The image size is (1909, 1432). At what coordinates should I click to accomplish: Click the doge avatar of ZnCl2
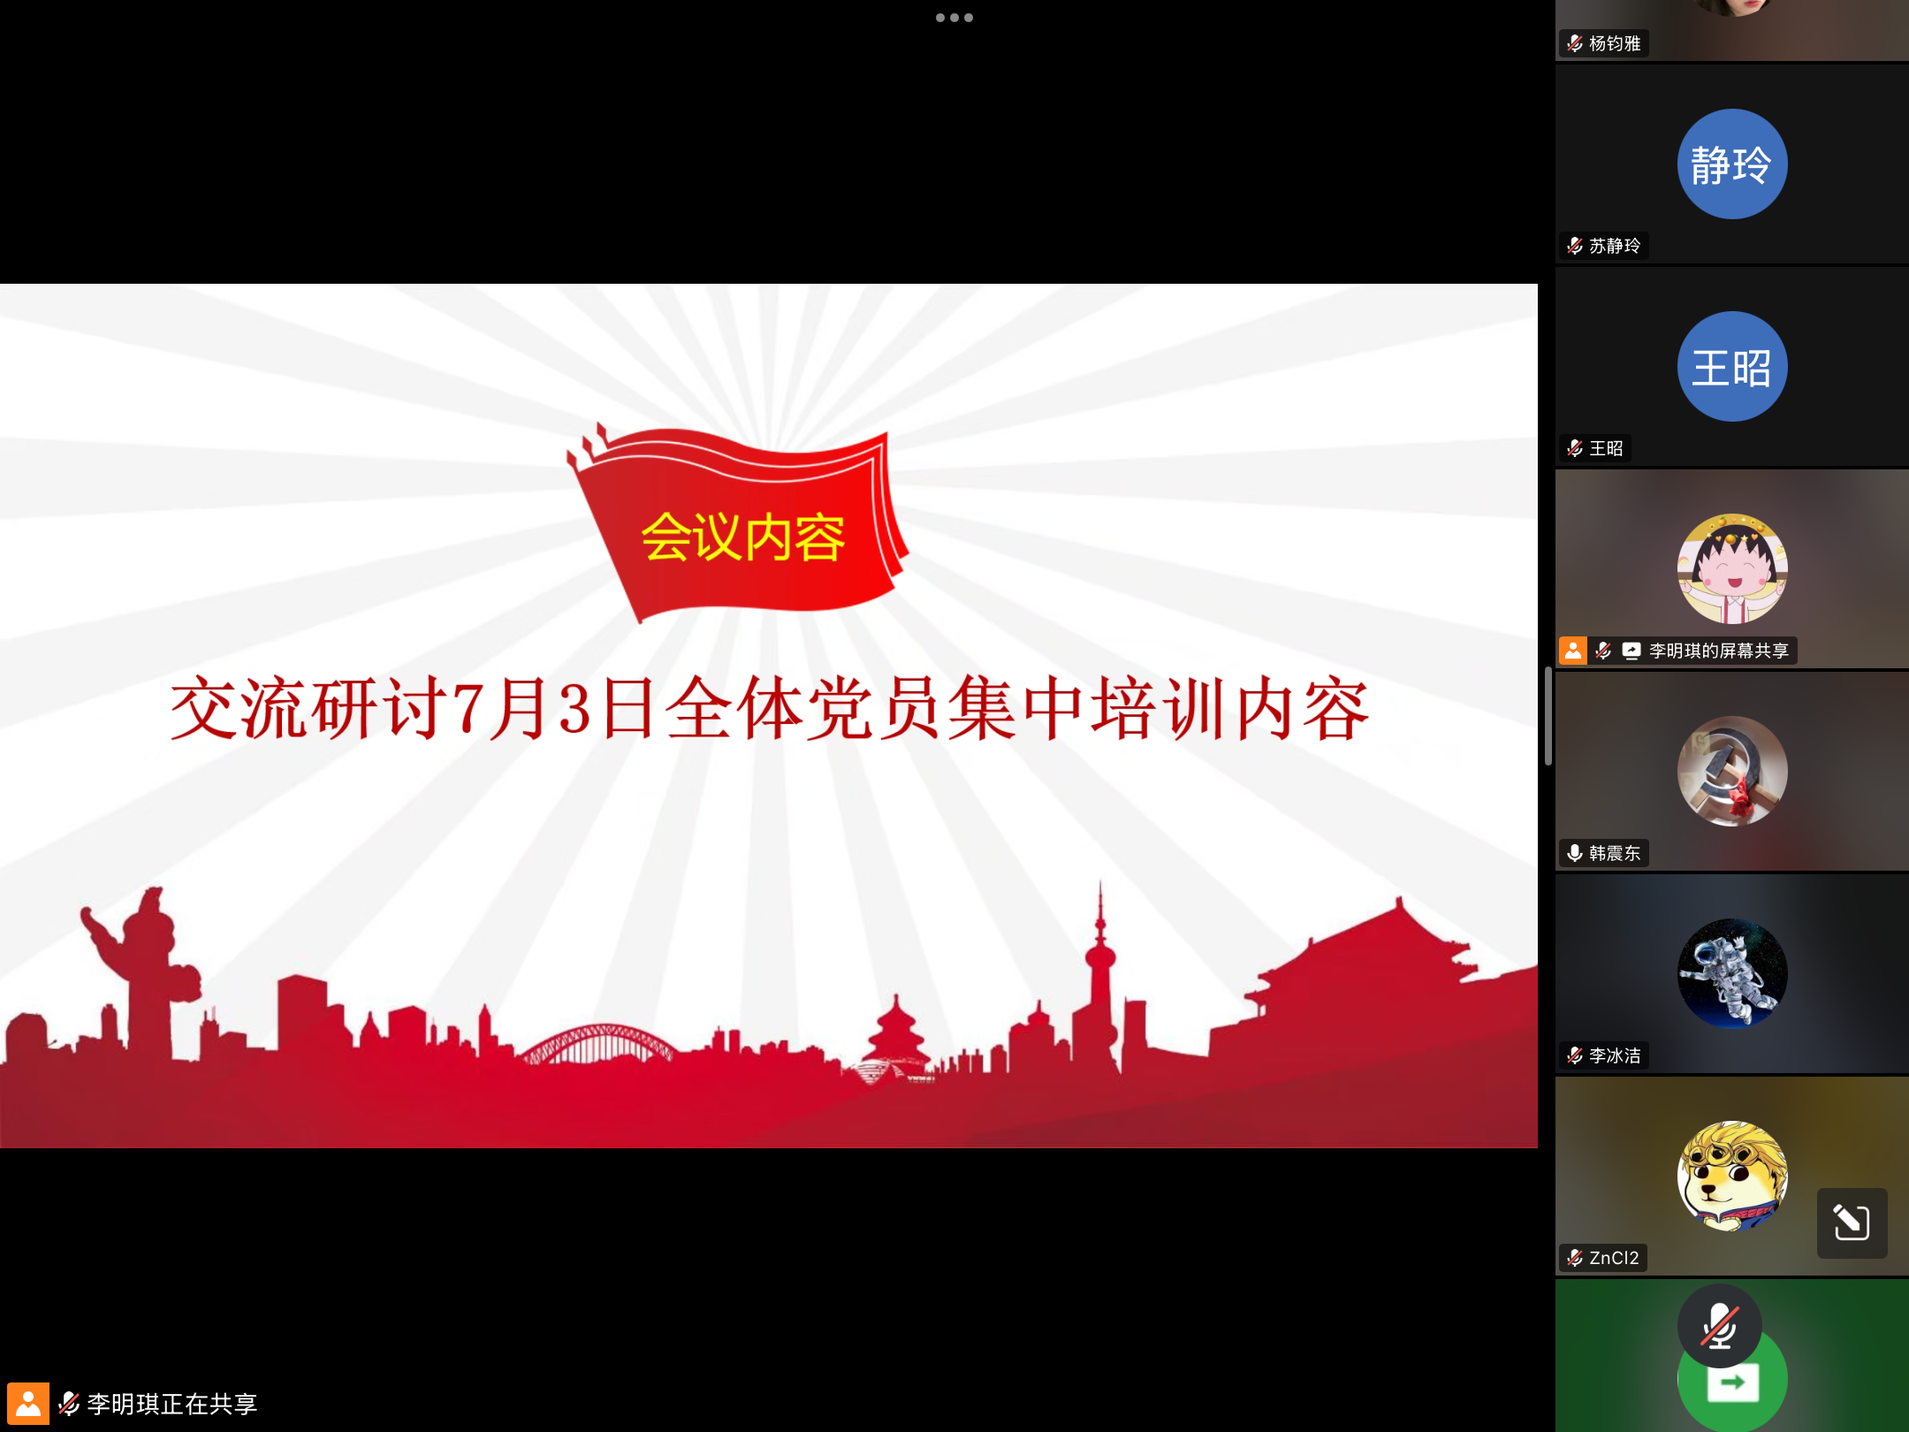pos(1731,1177)
